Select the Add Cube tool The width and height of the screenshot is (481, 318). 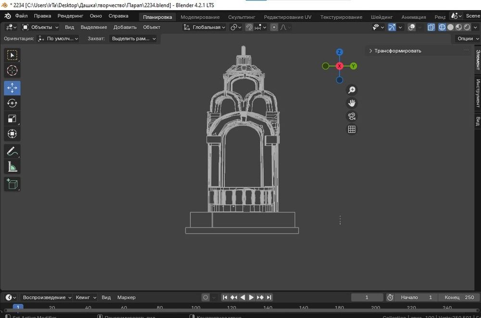click(x=13, y=184)
